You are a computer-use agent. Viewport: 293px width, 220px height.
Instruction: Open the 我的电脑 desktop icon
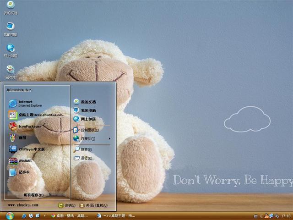(x=11, y=29)
